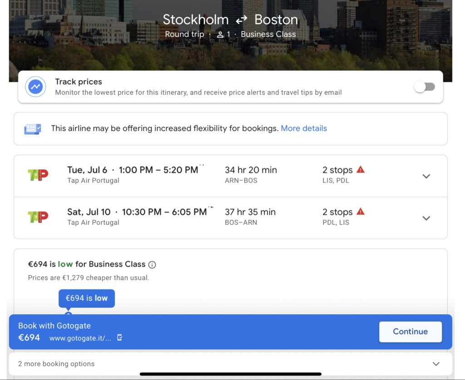Screen dimensions: 465x380
Task: Click the 34 hr 20 min duration text
Action: click(x=251, y=170)
